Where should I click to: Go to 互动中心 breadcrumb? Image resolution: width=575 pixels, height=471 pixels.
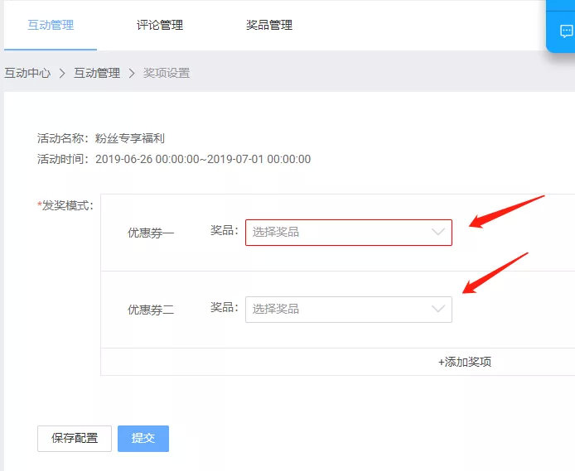coord(27,73)
